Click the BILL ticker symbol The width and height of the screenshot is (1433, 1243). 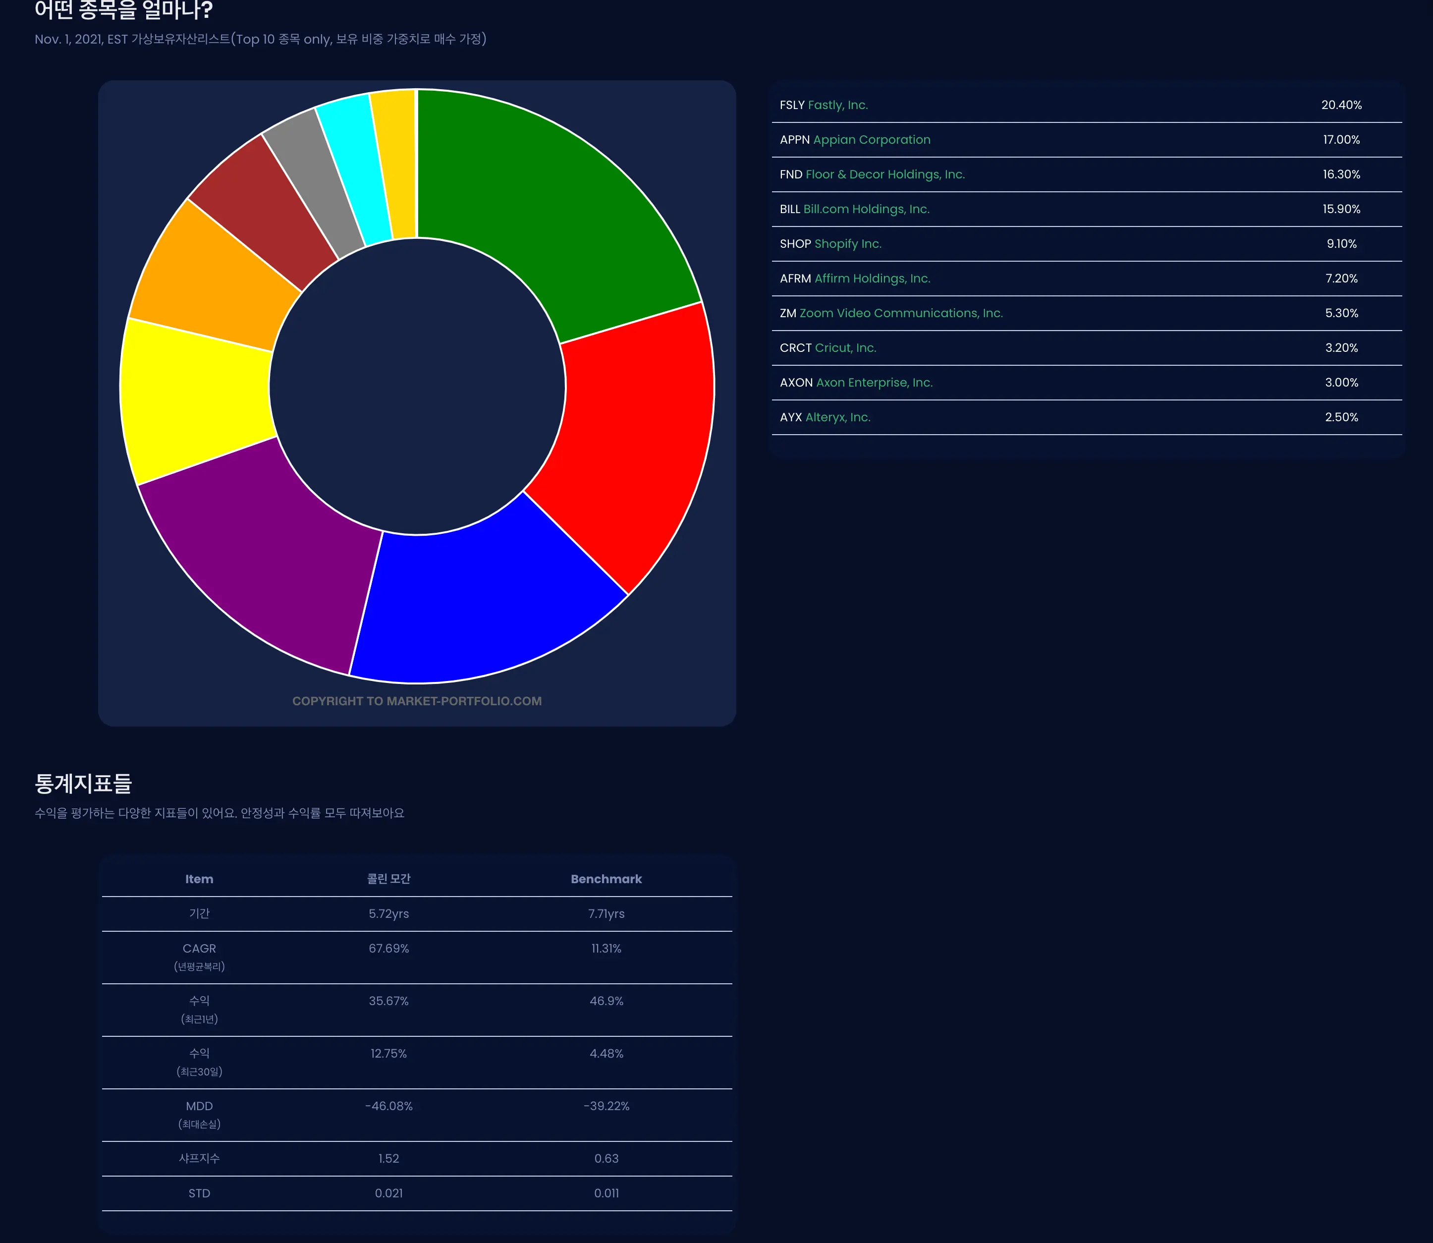pos(790,209)
